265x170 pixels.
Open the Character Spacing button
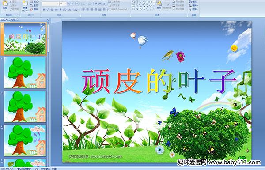click(64, 10)
